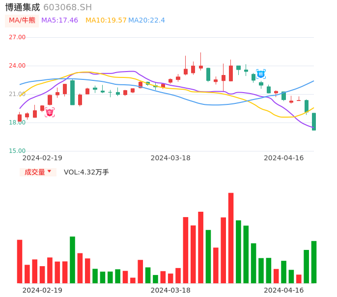Click the VOL:4.32万手 volume readout

pos(86,172)
